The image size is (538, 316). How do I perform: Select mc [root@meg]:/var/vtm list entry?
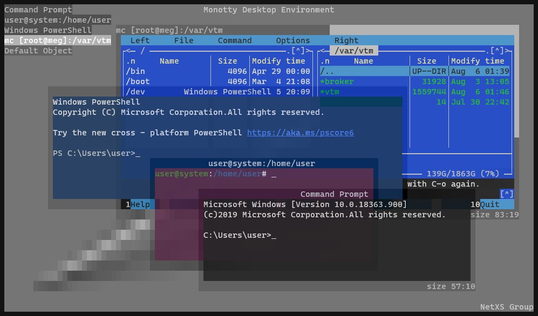[58, 40]
